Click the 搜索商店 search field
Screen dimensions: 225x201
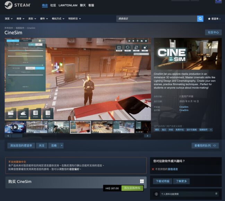point(156,19)
